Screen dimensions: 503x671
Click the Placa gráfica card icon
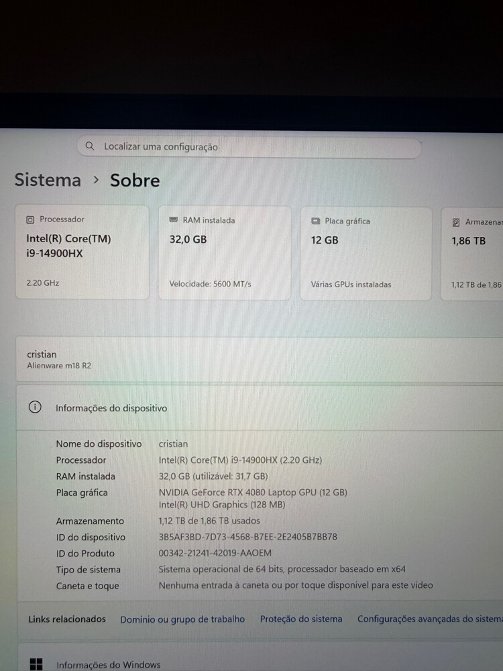point(316,221)
